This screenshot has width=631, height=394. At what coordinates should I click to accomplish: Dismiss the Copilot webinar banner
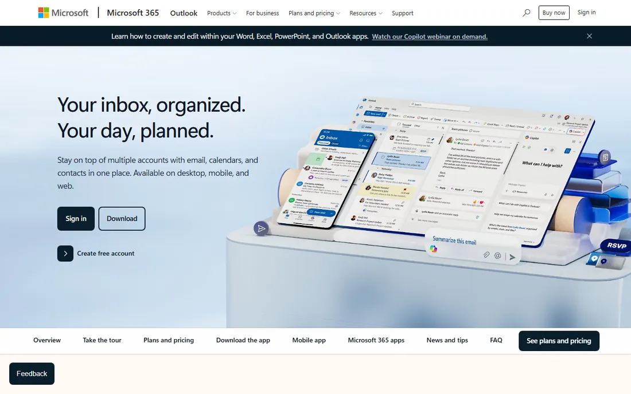pyautogui.click(x=589, y=36)
